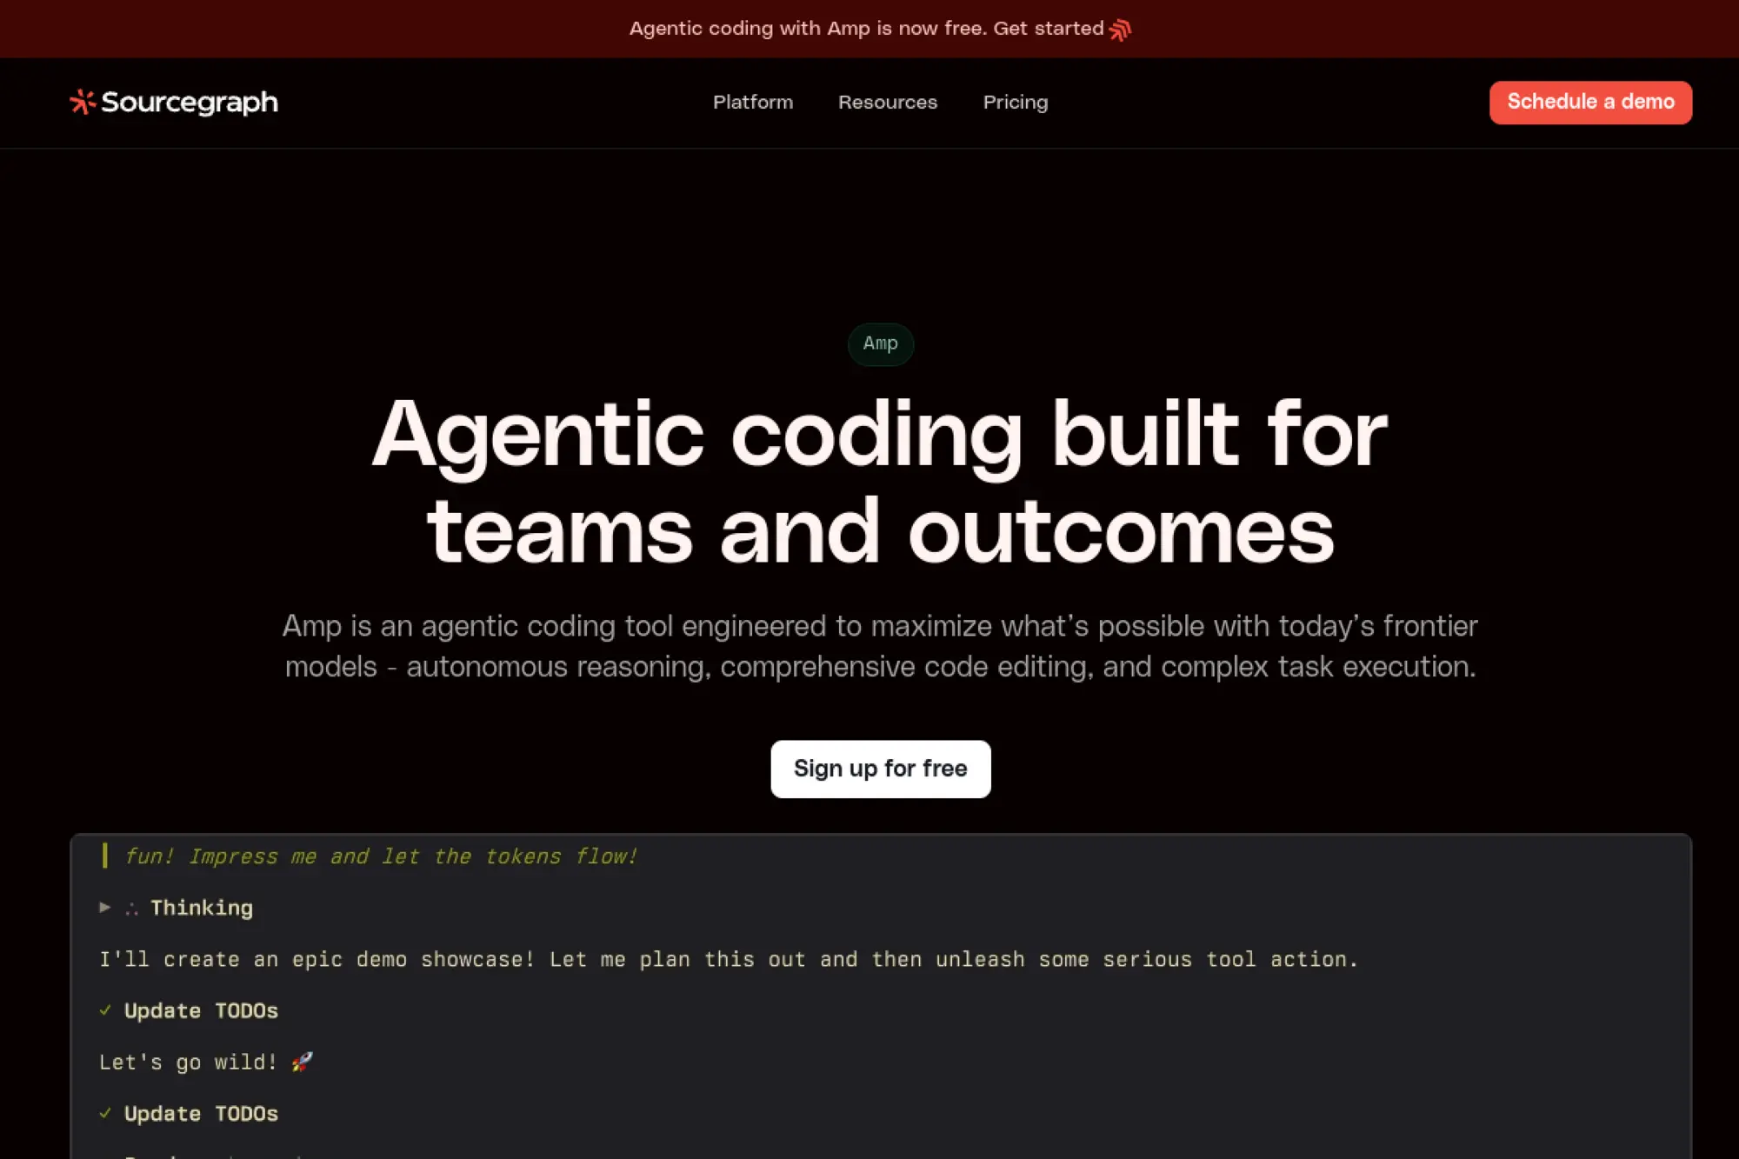Click the yellow bar beside the italic prompt

coord(105,856)
